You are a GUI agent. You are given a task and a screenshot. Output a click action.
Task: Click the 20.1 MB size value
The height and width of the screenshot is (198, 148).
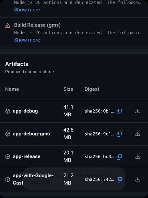[68, 156]
